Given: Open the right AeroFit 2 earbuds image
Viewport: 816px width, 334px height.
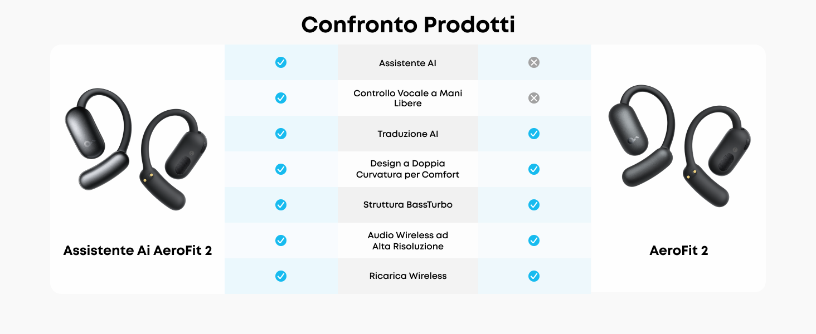Looking at the screenshot, I should coord(679,146).
